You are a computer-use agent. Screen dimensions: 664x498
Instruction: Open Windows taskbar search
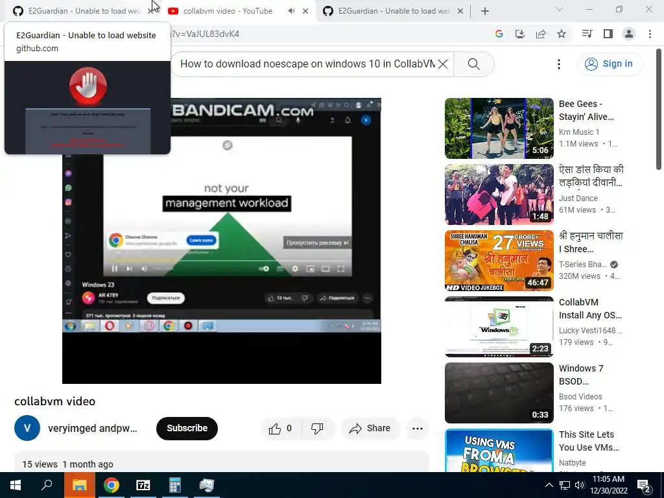47,485
